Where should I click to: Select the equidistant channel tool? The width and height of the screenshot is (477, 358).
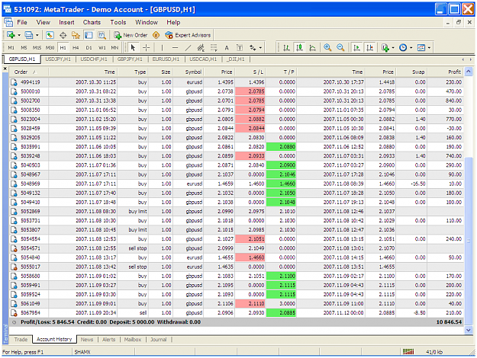201,48
